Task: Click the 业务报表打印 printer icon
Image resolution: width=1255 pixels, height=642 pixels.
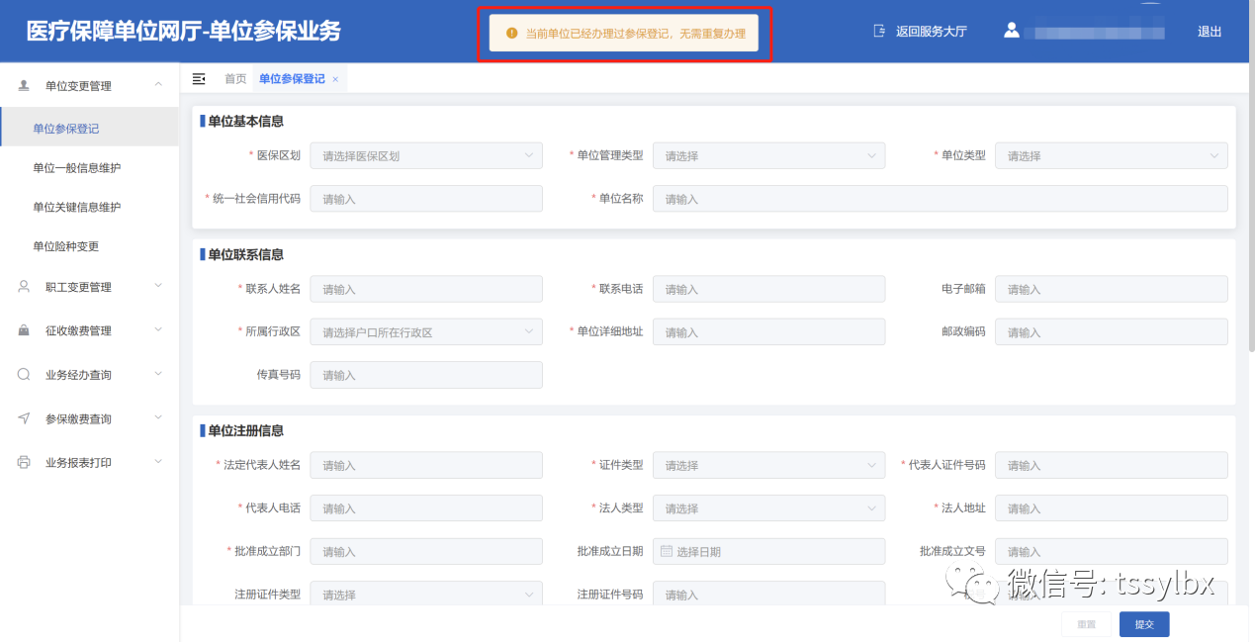Action: tap(24, 462)
